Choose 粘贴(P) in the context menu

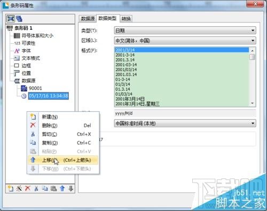click(63, 151)
